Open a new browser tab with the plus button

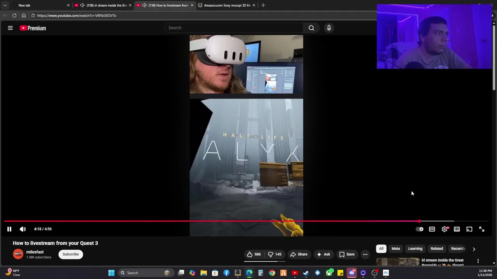click(263, 5)
